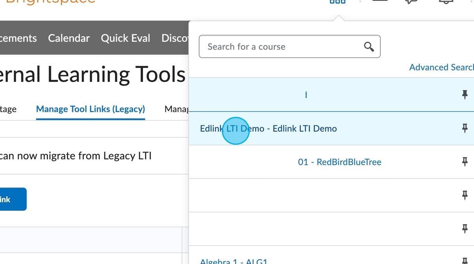Image resolution: width=474 pixels, height=264 pixels.
Task: Click the magnifier in the course search box
Action: [369, 46]
